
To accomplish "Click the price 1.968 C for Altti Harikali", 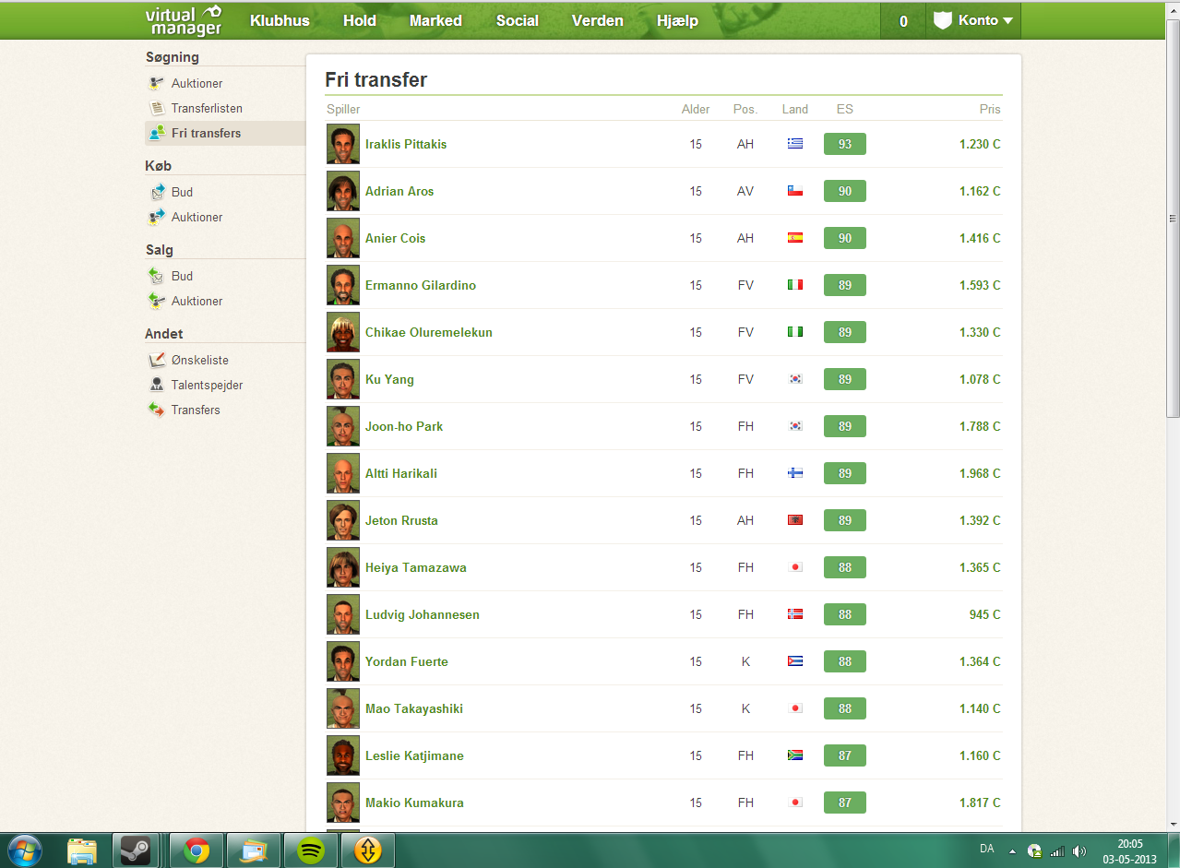I will (980, 473).
